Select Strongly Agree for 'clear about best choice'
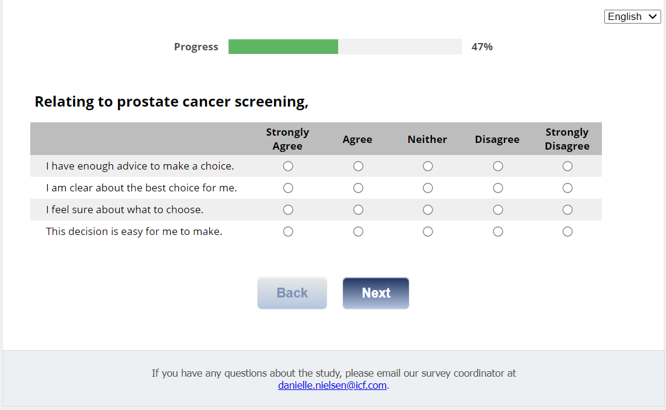666x410 pixels. coord(288,188)
